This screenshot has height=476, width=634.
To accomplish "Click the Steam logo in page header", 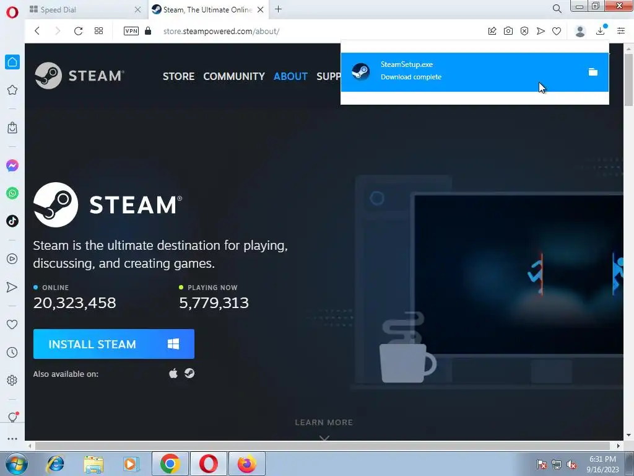I will [x=80, y=76].
